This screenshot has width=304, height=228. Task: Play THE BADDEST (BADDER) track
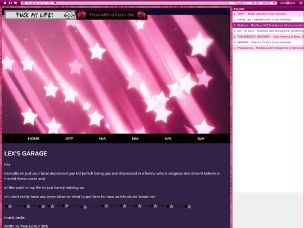point(268,37)
